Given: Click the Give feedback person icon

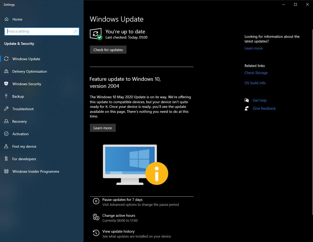Looking at the screenshot, I should point(247,108).
